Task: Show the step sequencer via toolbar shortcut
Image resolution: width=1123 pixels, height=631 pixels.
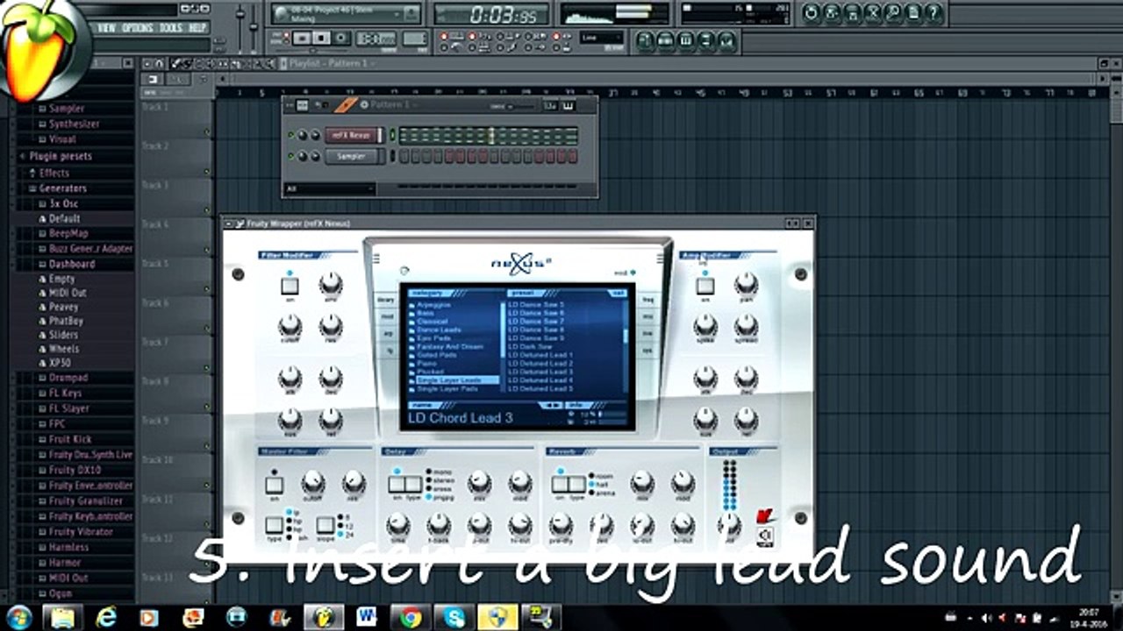Action: [x=667, y=40]
